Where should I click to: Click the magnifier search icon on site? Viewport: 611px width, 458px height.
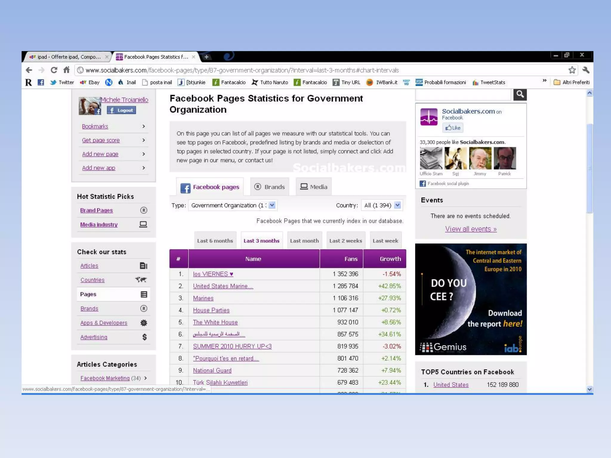[520, 95]
